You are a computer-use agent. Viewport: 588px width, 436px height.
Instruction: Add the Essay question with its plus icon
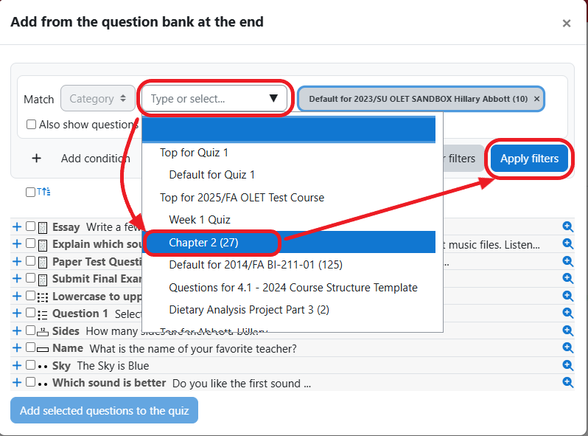pos(18,226)
